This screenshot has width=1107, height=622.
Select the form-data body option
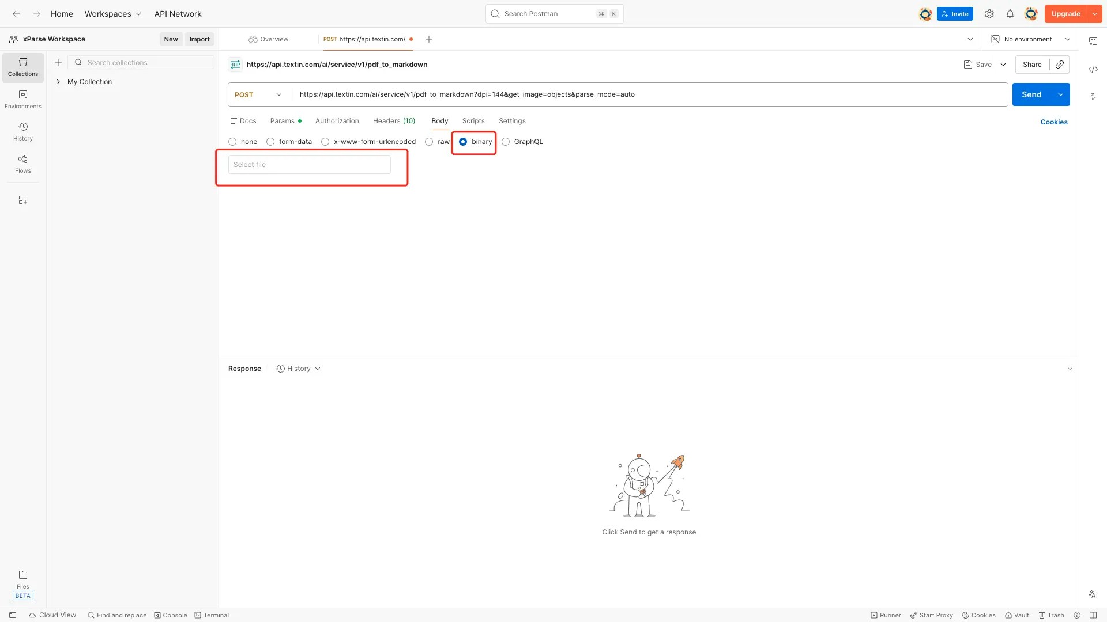tap(270, 142)
